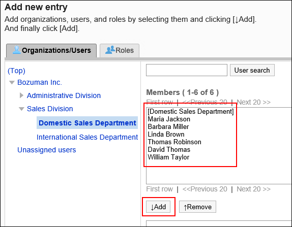
Task: Collapse the Sales Division node
Action: (x=21, y=109)
